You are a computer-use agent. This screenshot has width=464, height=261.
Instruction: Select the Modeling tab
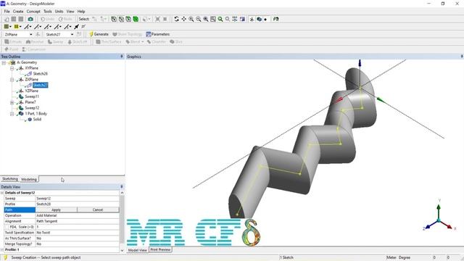(29, 179)
